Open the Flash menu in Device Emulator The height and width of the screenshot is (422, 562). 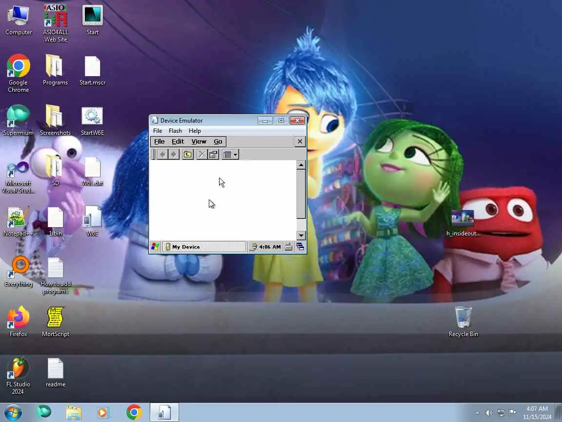[x=175, y=130]
